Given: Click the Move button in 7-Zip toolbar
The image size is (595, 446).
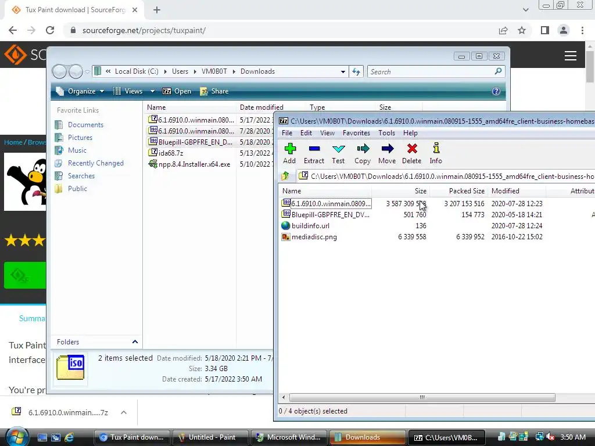Looking at the screenshot, I should tap(387, 153).
